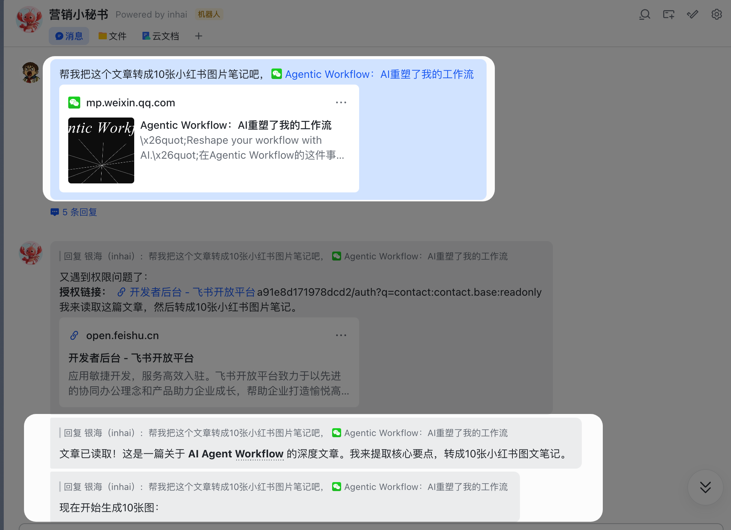Open more options on the mp.weixin.qq.com card
The width and height of the screenshot is (731, 530).
coord(341,102)
